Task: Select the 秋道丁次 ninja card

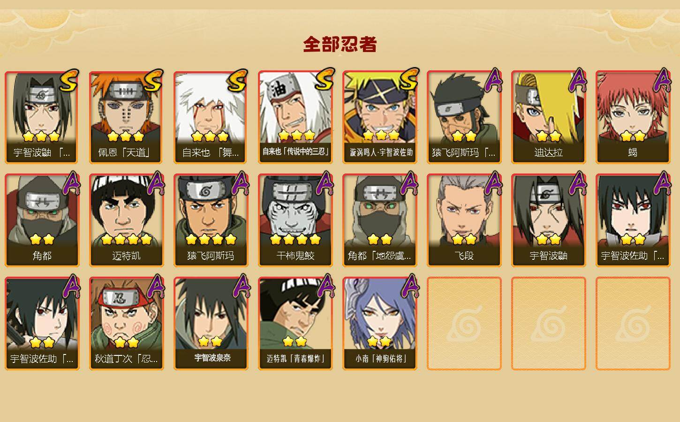Action: pyautogui.click(x=126, y=324)
